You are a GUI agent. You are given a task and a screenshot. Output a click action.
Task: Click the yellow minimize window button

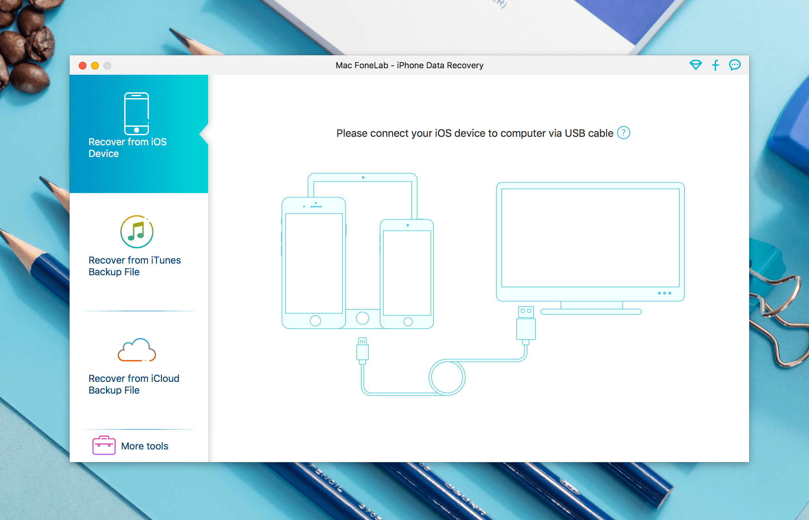click(x=95, y=66)
